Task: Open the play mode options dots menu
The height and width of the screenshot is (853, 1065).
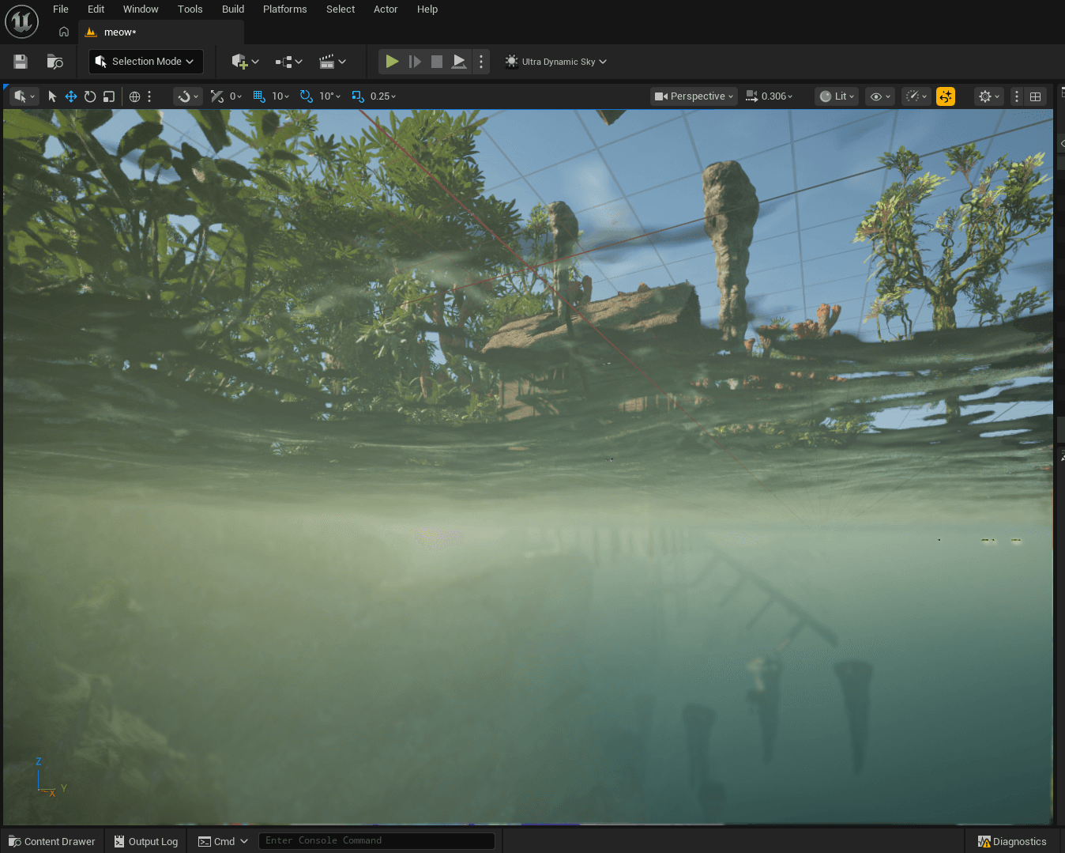Action: tap(481, 62)
